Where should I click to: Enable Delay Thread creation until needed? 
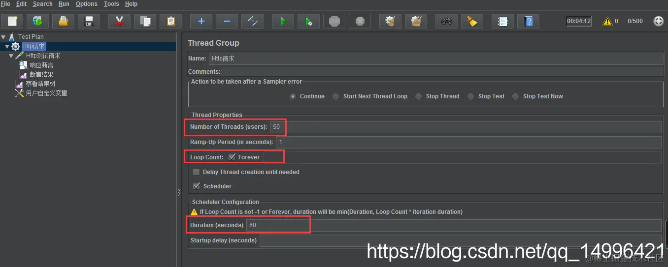[197, 172]
